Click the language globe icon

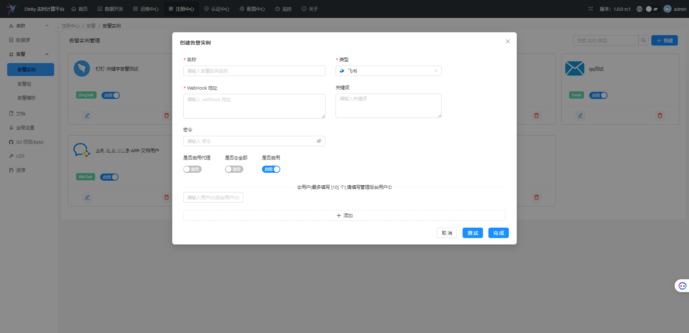click(x=639, y=9)
